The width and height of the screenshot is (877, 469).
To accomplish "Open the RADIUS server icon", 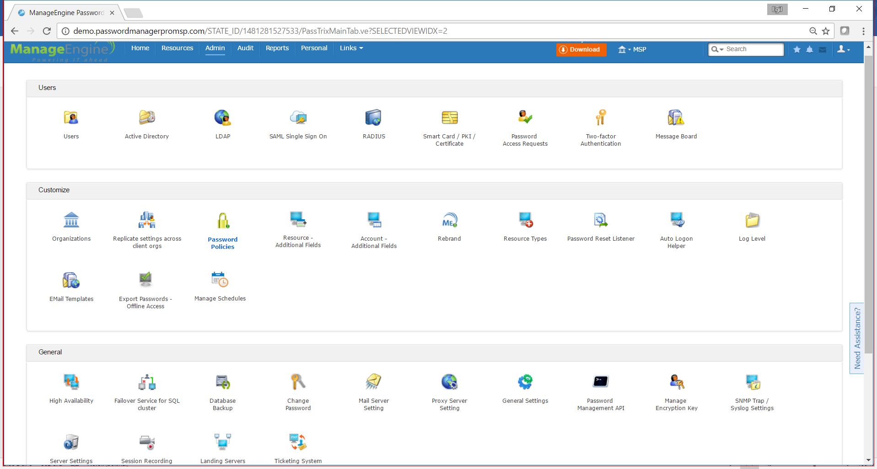I will coord(374,118).
